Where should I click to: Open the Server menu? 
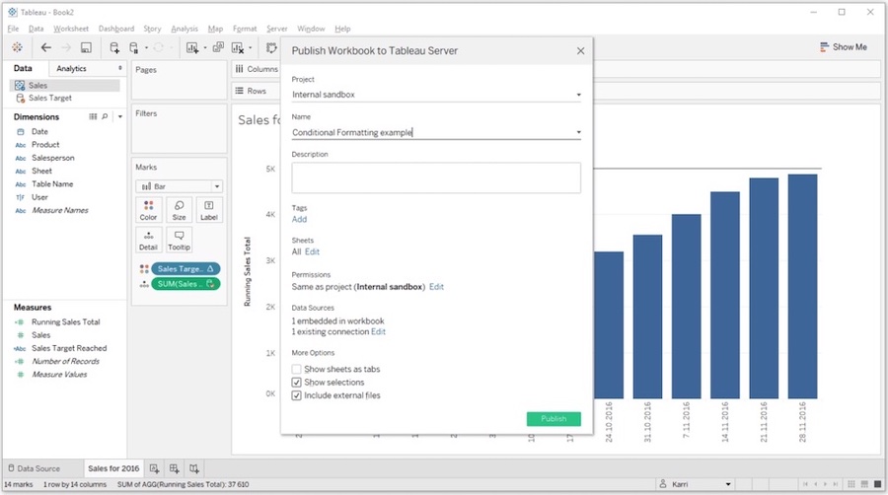(x=277, y=29)
